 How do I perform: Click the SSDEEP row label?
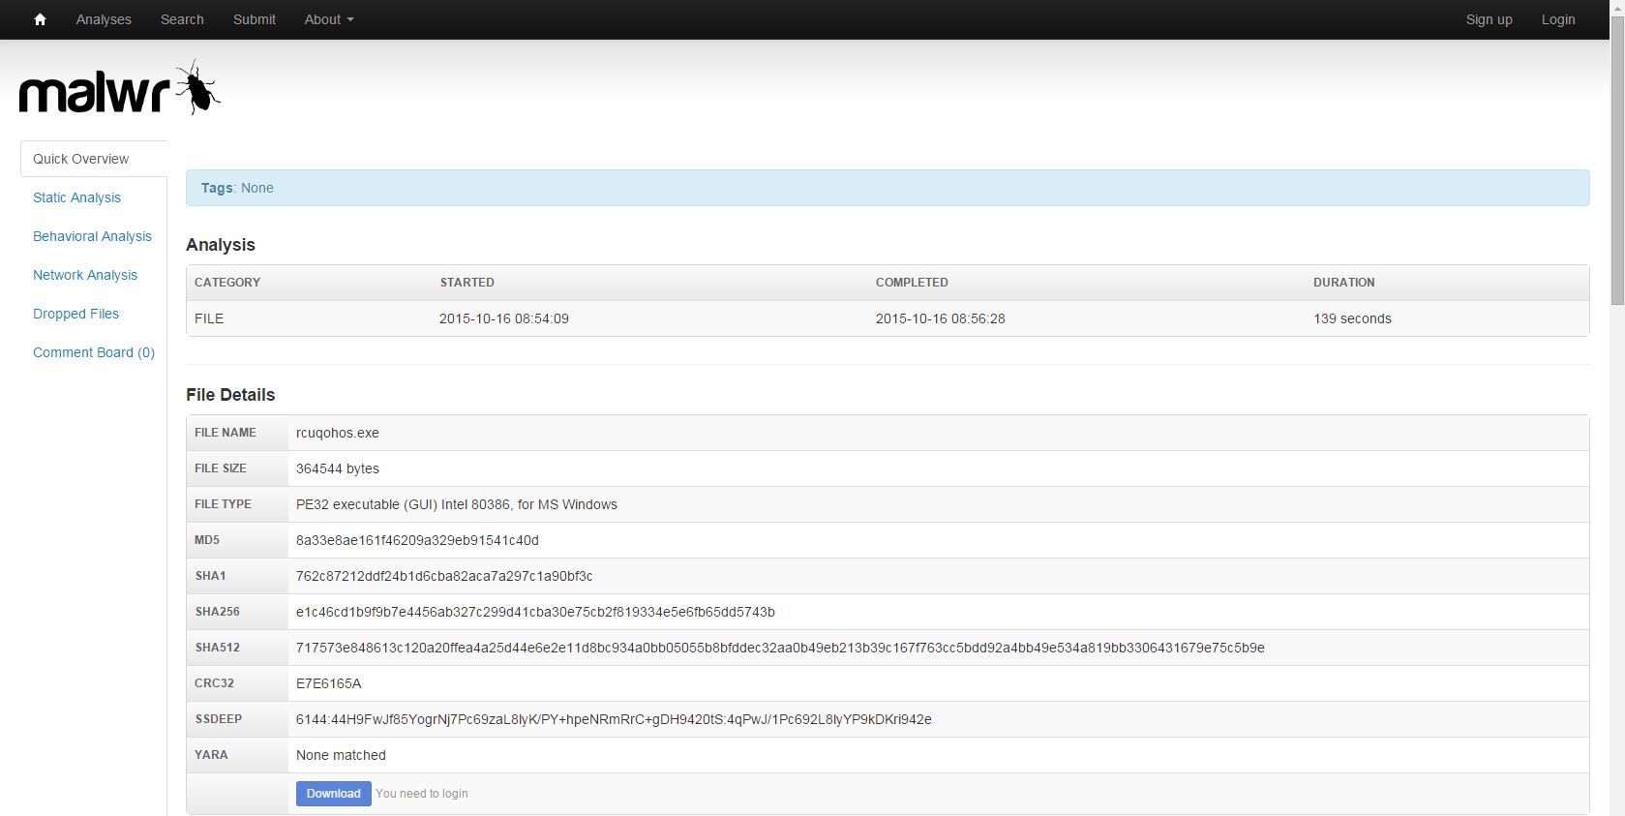click(219, 719)
